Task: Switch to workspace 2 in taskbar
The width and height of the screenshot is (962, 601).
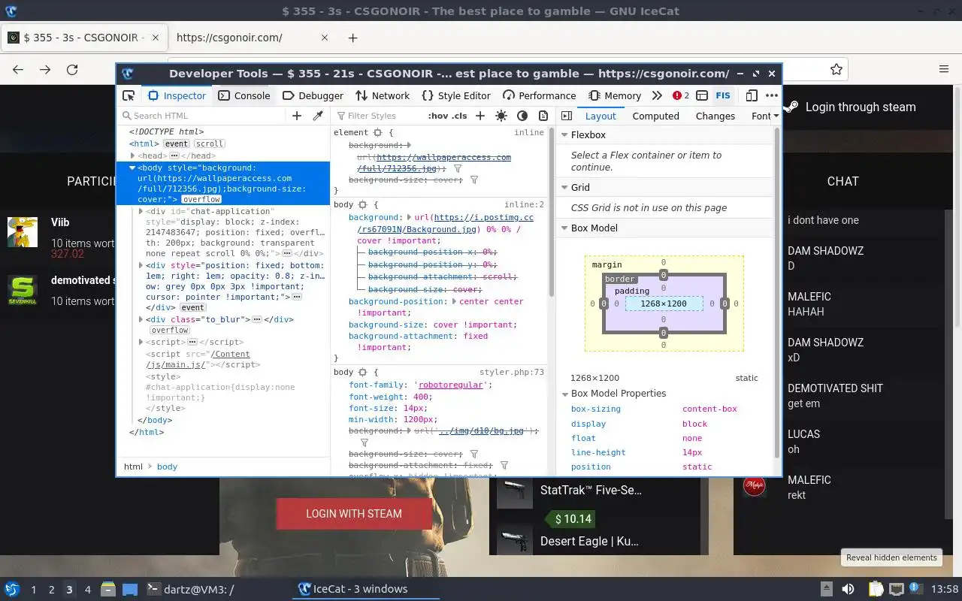Action: point(51,590)
